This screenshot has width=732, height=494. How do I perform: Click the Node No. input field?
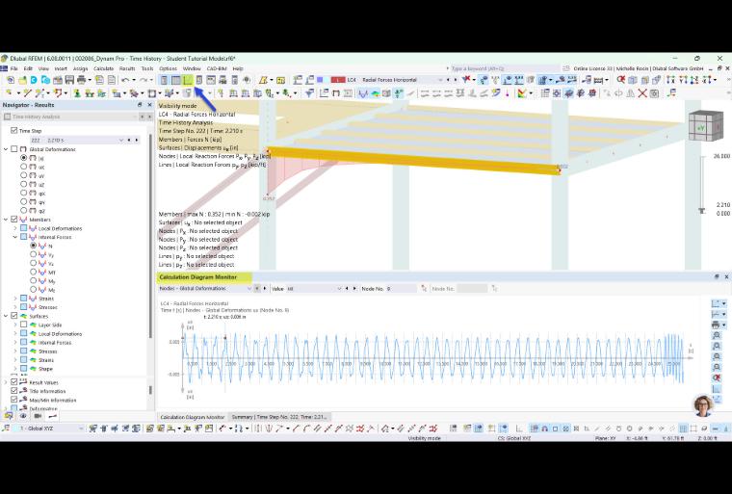401,289
